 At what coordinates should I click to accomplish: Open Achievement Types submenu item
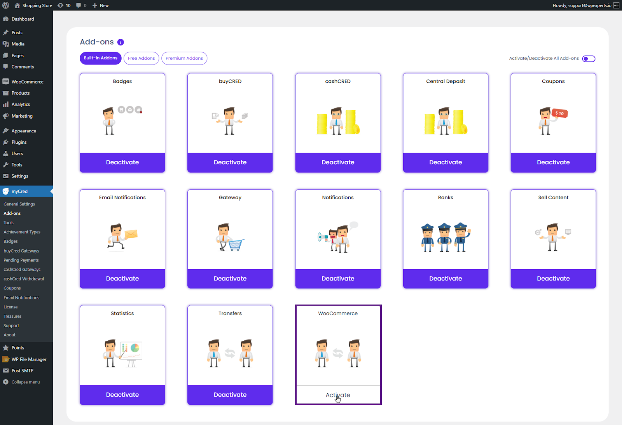(22, 232)
